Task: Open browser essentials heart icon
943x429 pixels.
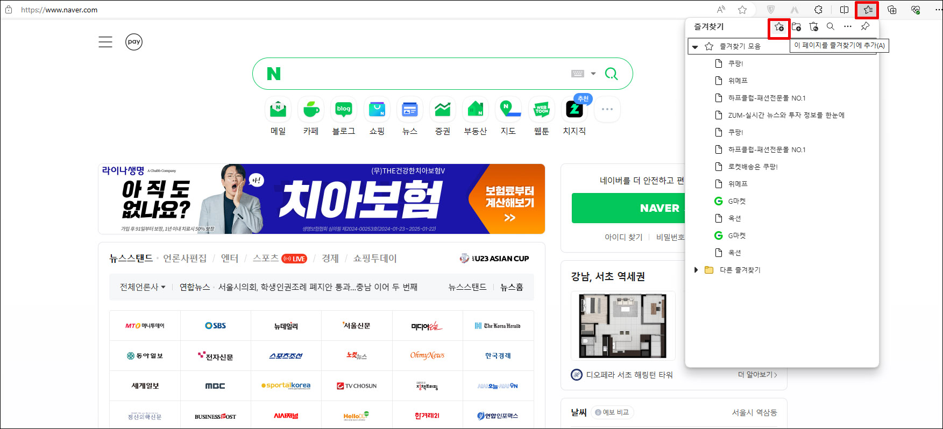Action: 916,10
